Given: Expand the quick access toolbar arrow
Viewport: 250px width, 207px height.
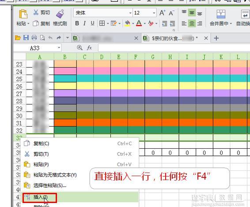Looking at the screenshot, I should 68,38.
